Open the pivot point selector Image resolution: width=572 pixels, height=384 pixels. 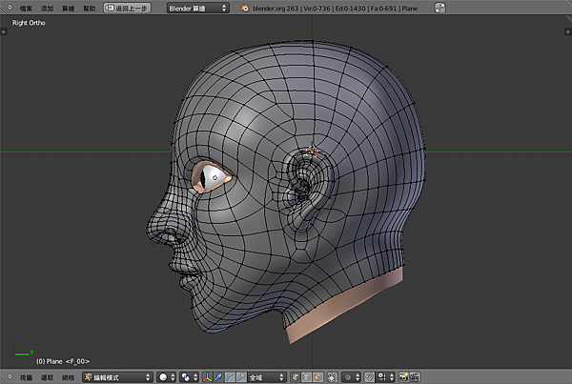pyautogui.click(x=189, y=377)
